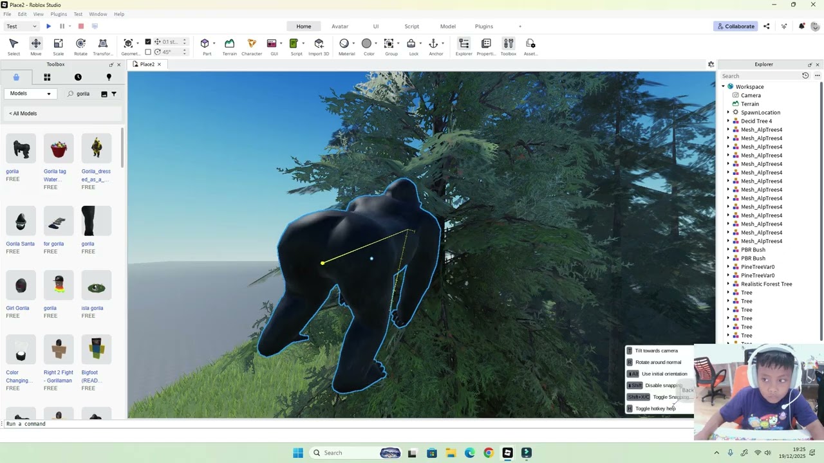Open the Color dropdown arrow

coord(375,44)
